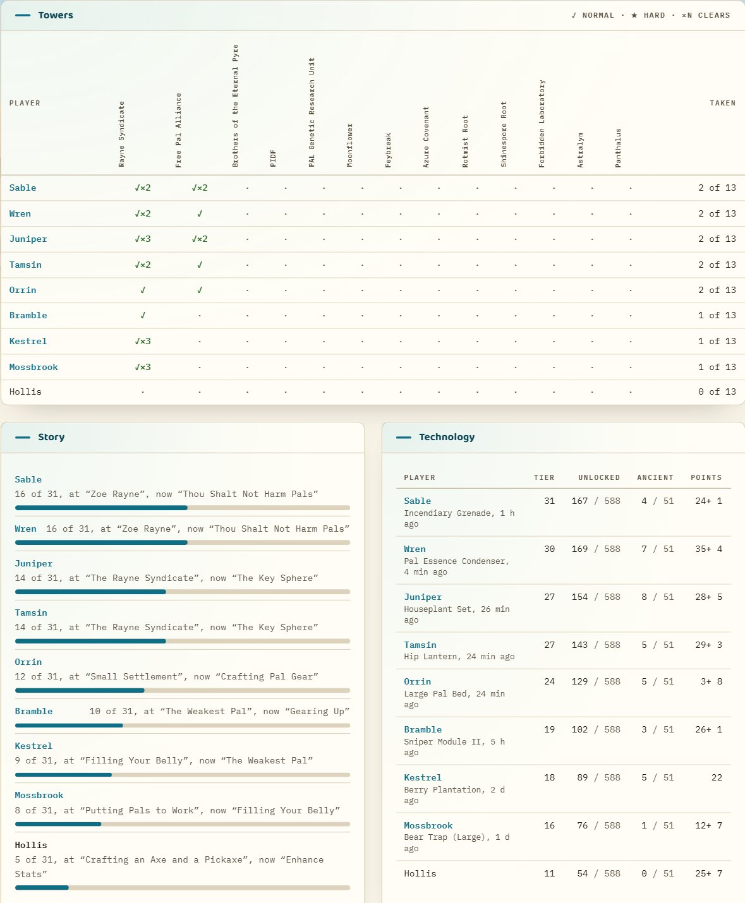
Task: Click the Shinespore Root column header
Action: coord(504,134)
